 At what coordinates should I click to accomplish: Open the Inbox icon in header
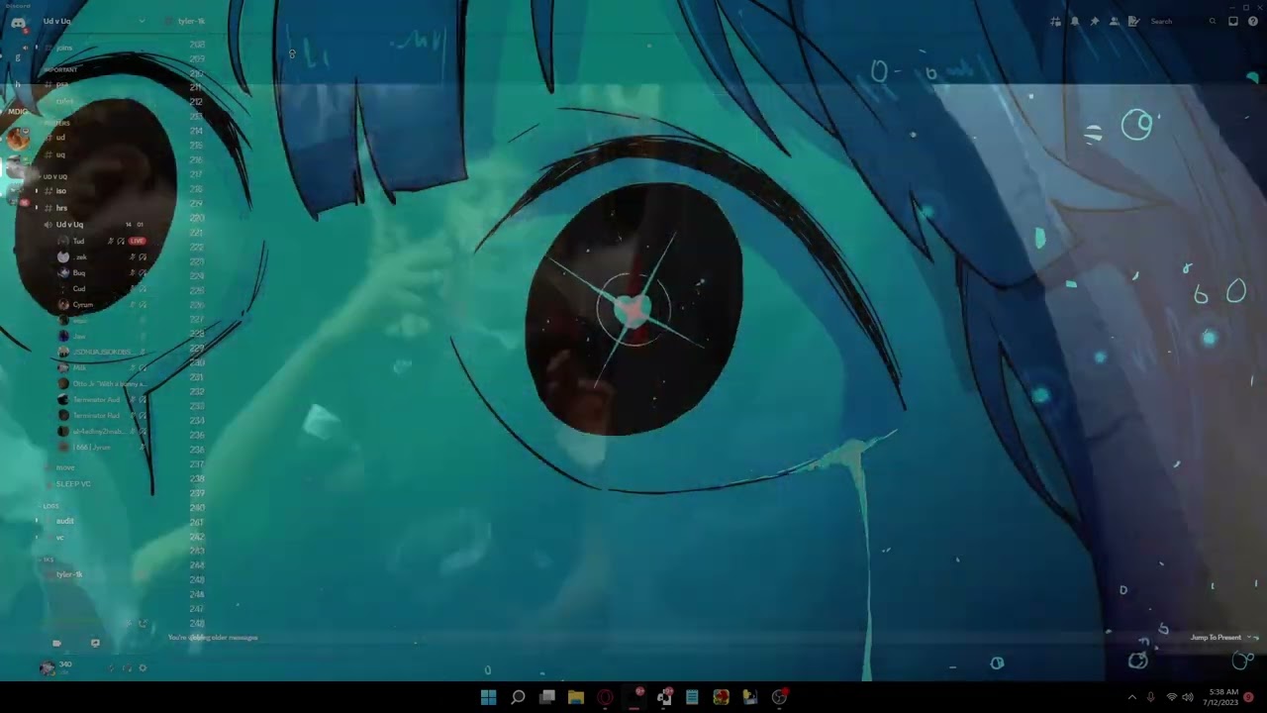point(1233,21)
